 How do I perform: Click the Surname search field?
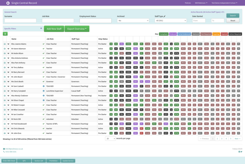(x=20, y=21)
